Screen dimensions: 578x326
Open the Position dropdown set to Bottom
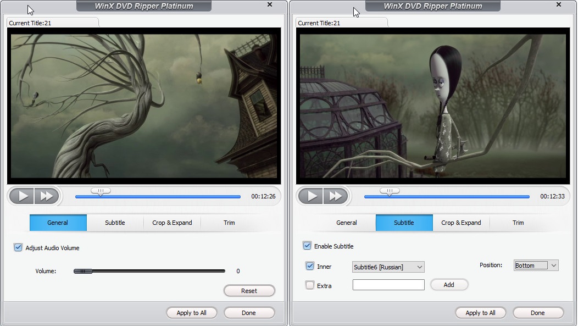(536, 265)
